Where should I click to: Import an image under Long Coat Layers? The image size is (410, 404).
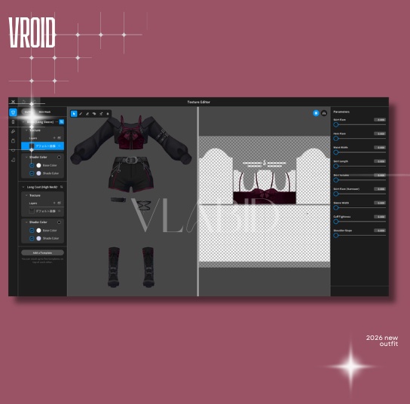tap(59, 203)
